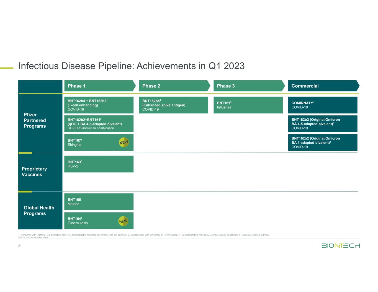Click the slide title 'Infectious Disease Pipeline: Achievements in Q1 2023'
The width and height of the screenshot is (378, 292).
[x=131, y=66]
